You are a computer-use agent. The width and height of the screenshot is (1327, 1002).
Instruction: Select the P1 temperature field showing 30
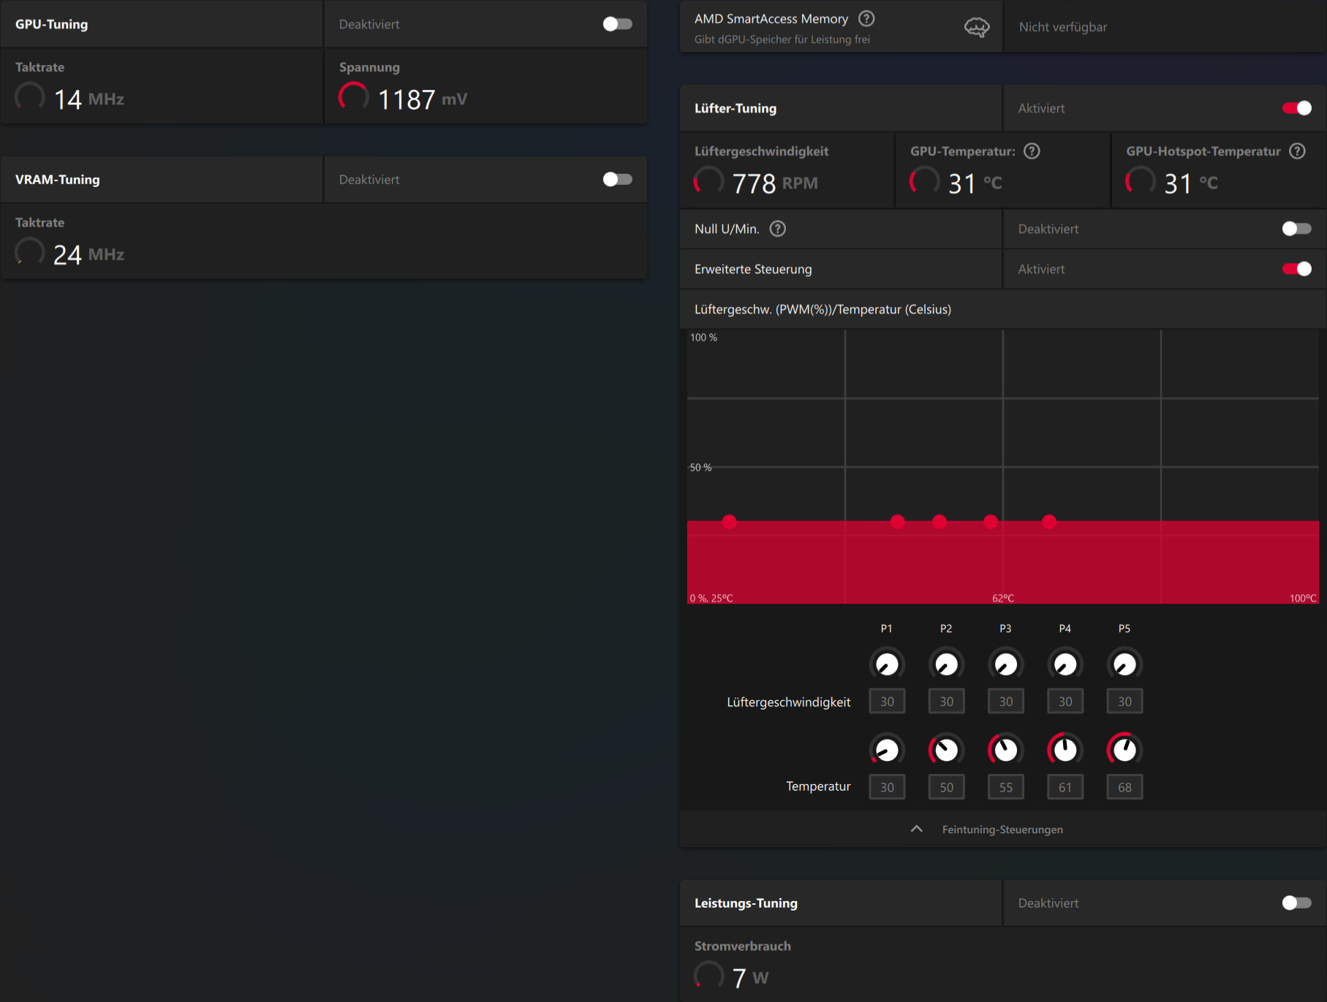click(887, 787)
